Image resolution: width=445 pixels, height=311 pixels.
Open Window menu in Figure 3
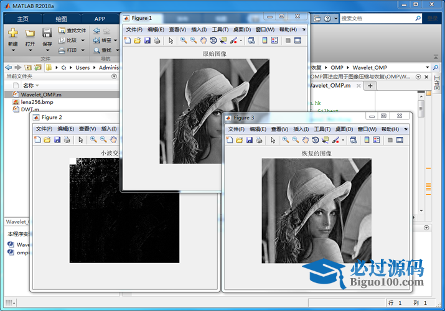tap(367, 129)
